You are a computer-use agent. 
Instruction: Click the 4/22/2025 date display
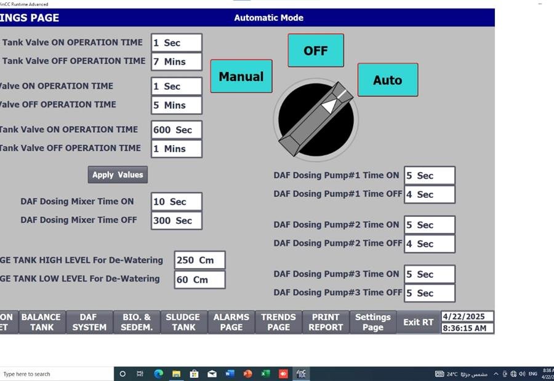point(467,316)
